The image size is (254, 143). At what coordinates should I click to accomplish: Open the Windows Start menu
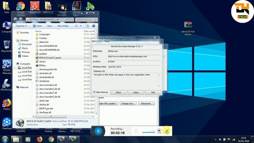[x=5, y=139]
